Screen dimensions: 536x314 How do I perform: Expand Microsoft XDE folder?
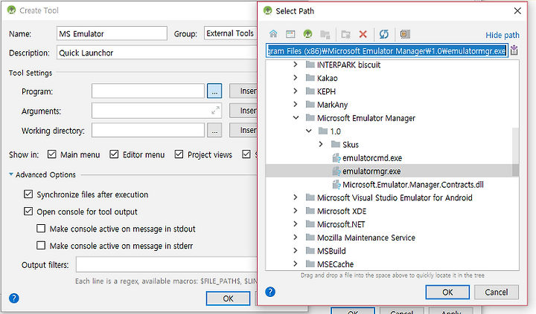[x=296, y=211]
